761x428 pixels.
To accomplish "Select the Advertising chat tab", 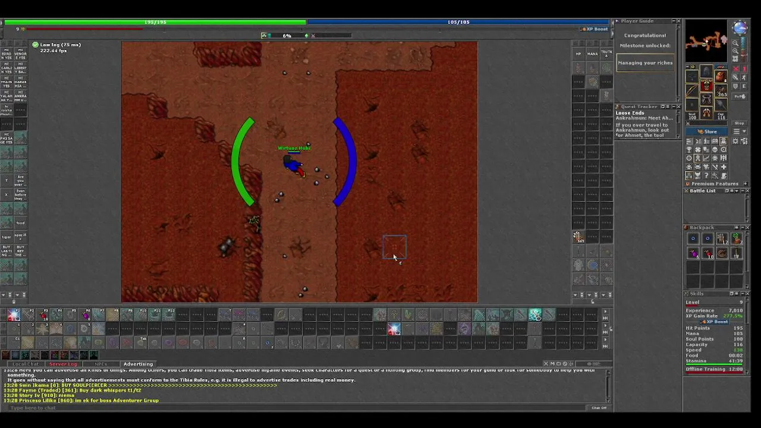I will point(138,364).
